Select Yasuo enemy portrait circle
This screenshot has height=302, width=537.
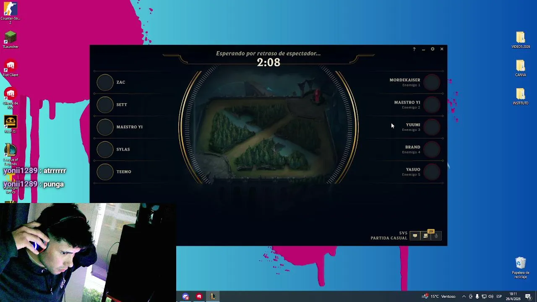432,172
